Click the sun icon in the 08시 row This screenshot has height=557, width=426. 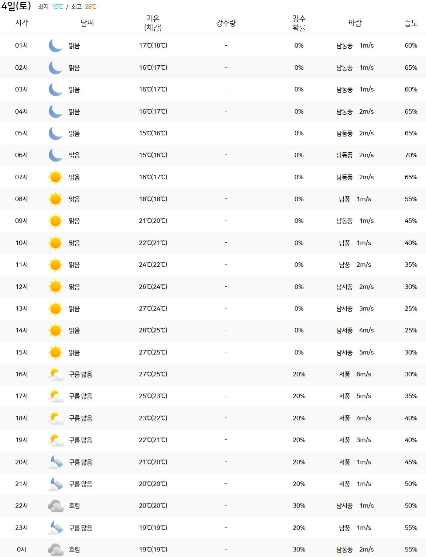click(x=55, y=199)
